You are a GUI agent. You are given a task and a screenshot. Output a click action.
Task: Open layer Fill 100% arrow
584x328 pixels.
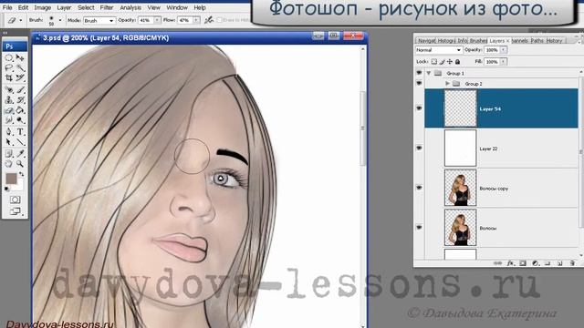coord(503,62)
